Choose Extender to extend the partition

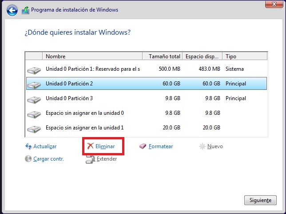coord(107,159)
